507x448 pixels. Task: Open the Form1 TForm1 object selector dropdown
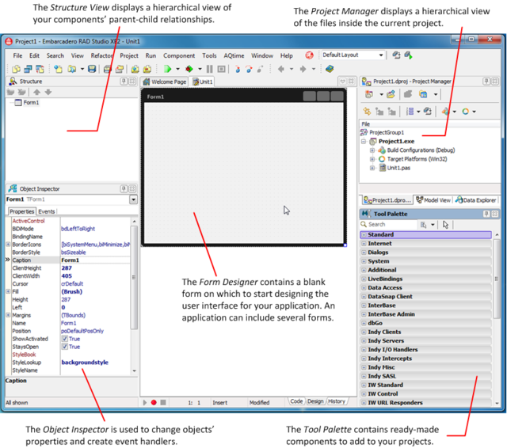point(134,199)
